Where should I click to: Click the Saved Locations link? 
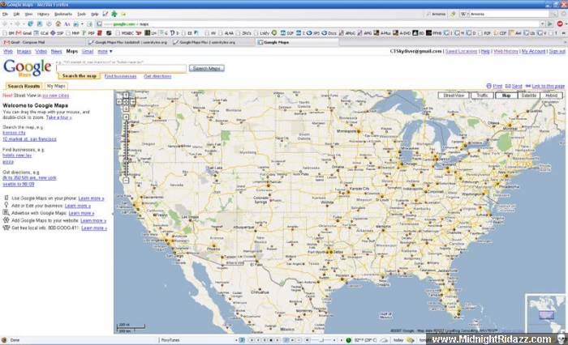tap(461, 51)
